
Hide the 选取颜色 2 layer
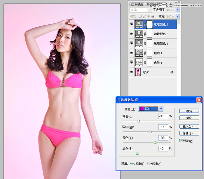132,34
